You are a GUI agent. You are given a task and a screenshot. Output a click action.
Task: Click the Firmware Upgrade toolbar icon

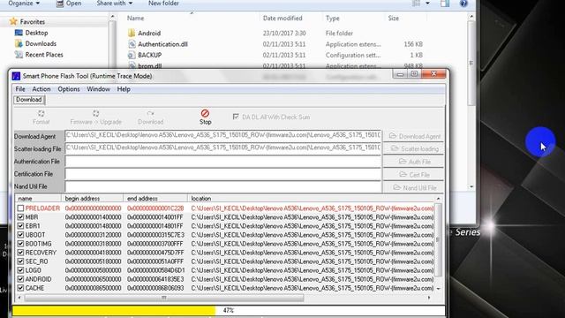(x=95, y=114)
